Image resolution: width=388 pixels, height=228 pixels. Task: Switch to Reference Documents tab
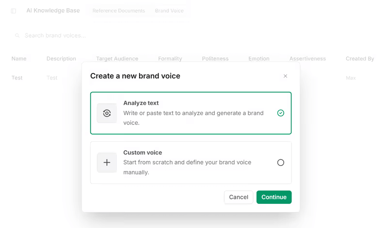coord(118,11)
